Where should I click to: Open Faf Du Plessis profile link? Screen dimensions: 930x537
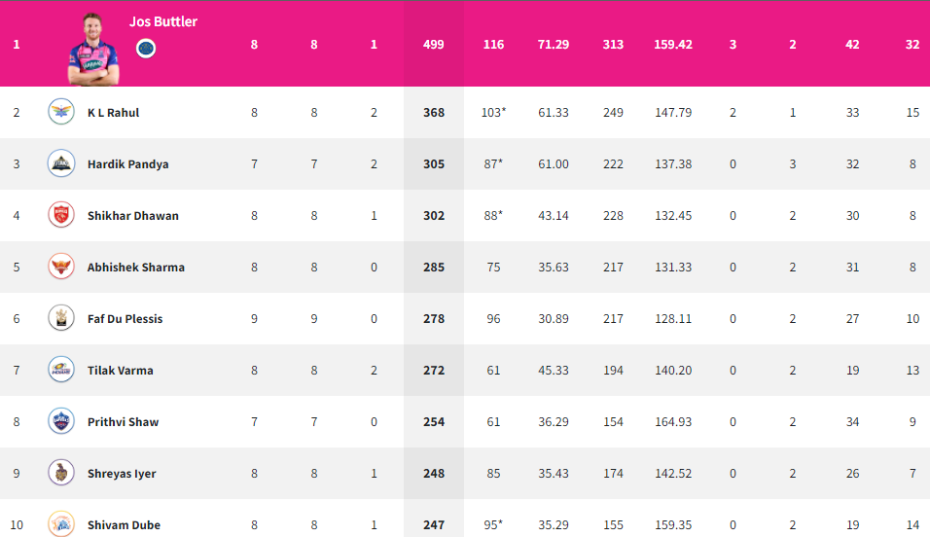(x=125, y=319)
